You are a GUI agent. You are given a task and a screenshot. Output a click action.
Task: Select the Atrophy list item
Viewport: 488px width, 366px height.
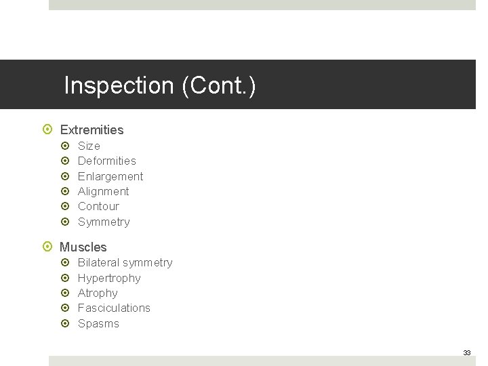point(98,293)
